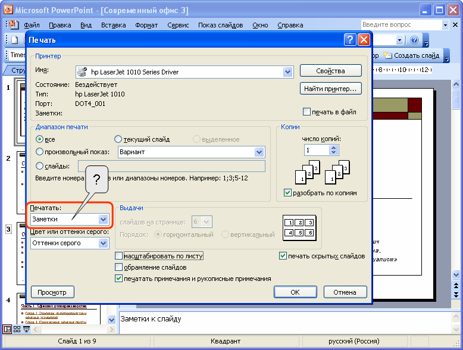
Task: Click the slide pane vertical scrollbar down arrow
Action: pos(456,275)
